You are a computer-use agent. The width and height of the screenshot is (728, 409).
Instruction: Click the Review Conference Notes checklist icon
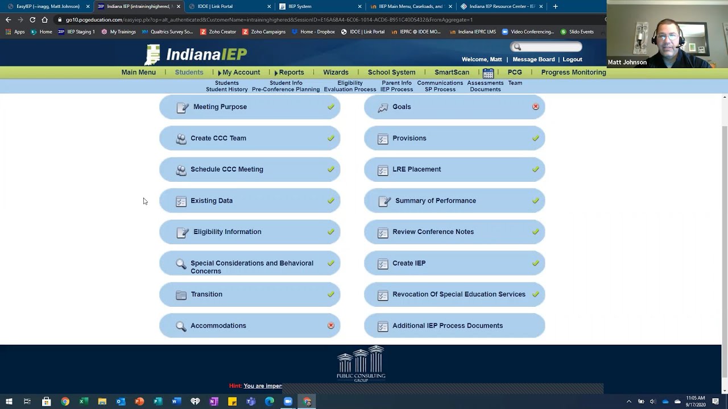pos(383,232)
